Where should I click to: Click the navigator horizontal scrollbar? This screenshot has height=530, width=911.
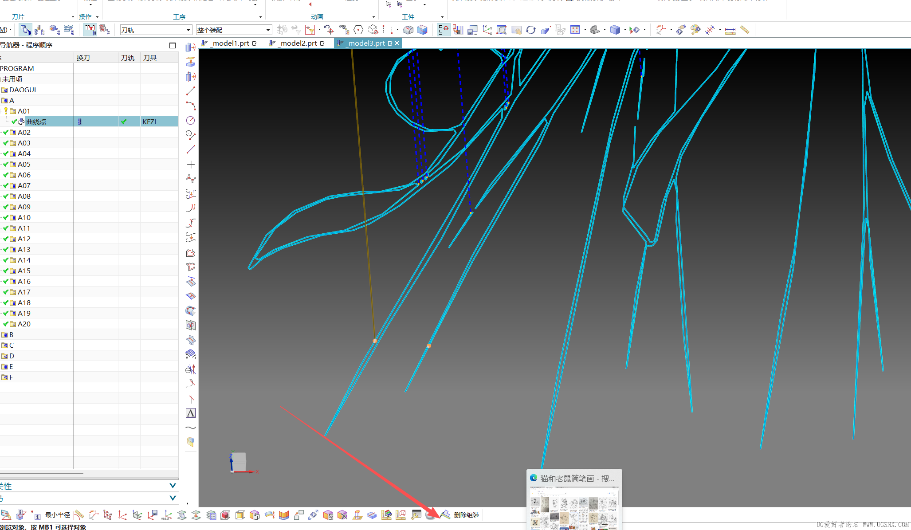41,473
